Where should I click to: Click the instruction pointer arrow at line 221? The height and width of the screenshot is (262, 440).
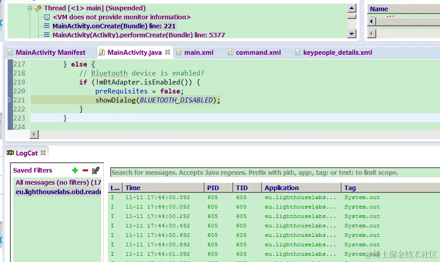click(9, 100)
